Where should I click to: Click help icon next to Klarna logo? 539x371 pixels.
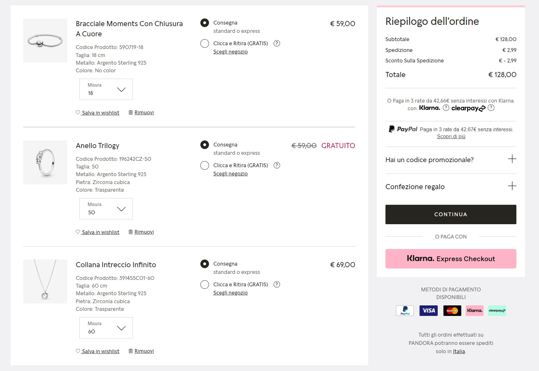446,108
